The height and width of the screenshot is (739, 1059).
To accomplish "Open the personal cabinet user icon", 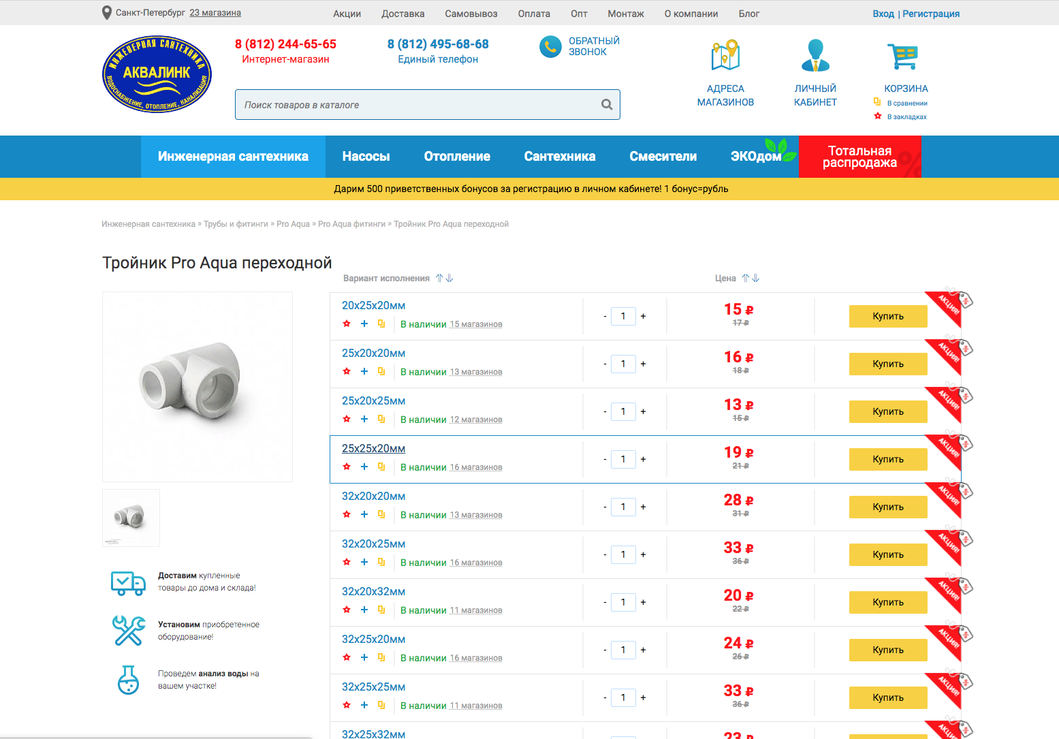I will coord(815,55).
